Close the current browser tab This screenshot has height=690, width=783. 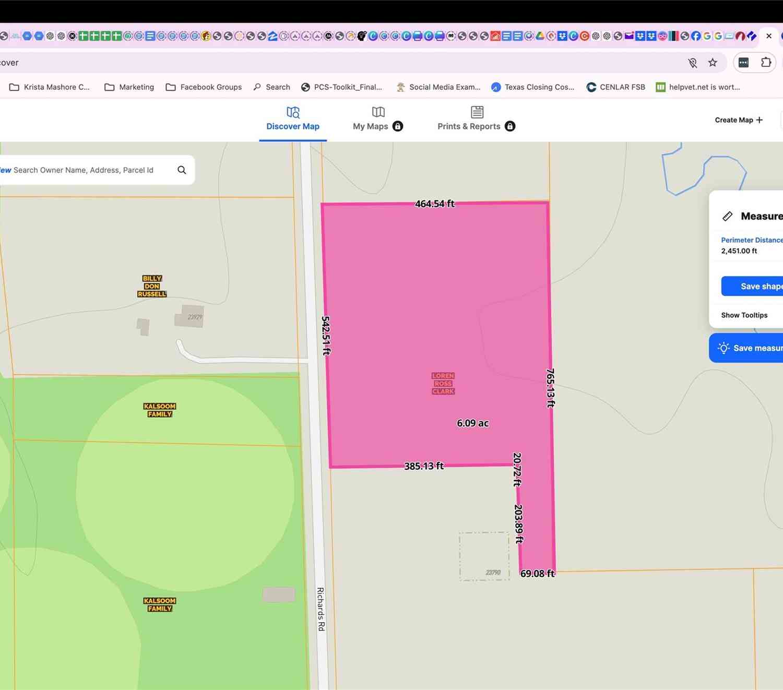pos(769,36)
